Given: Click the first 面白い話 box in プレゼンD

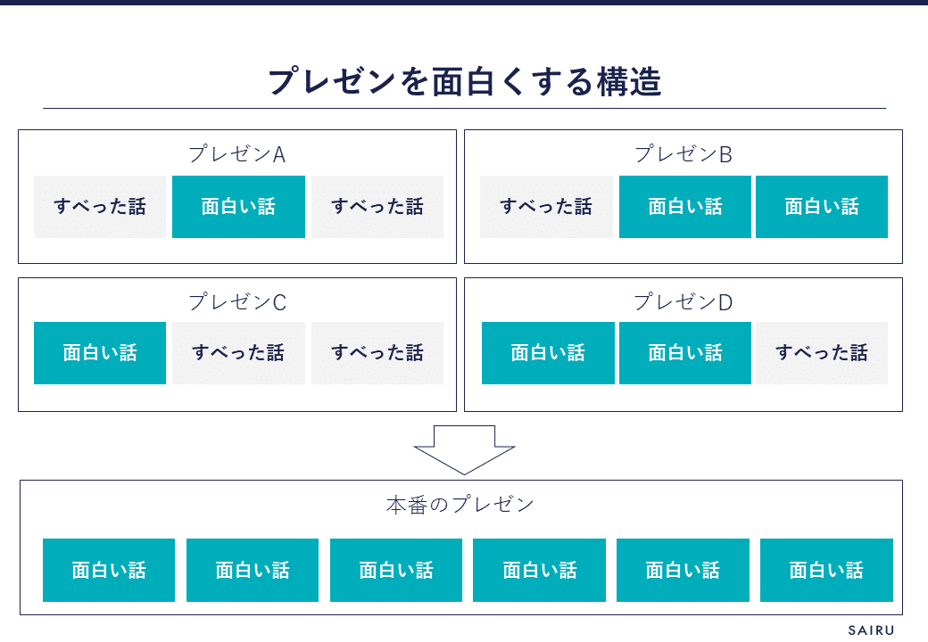Looking at the screenshot, I should click(548, 353).
